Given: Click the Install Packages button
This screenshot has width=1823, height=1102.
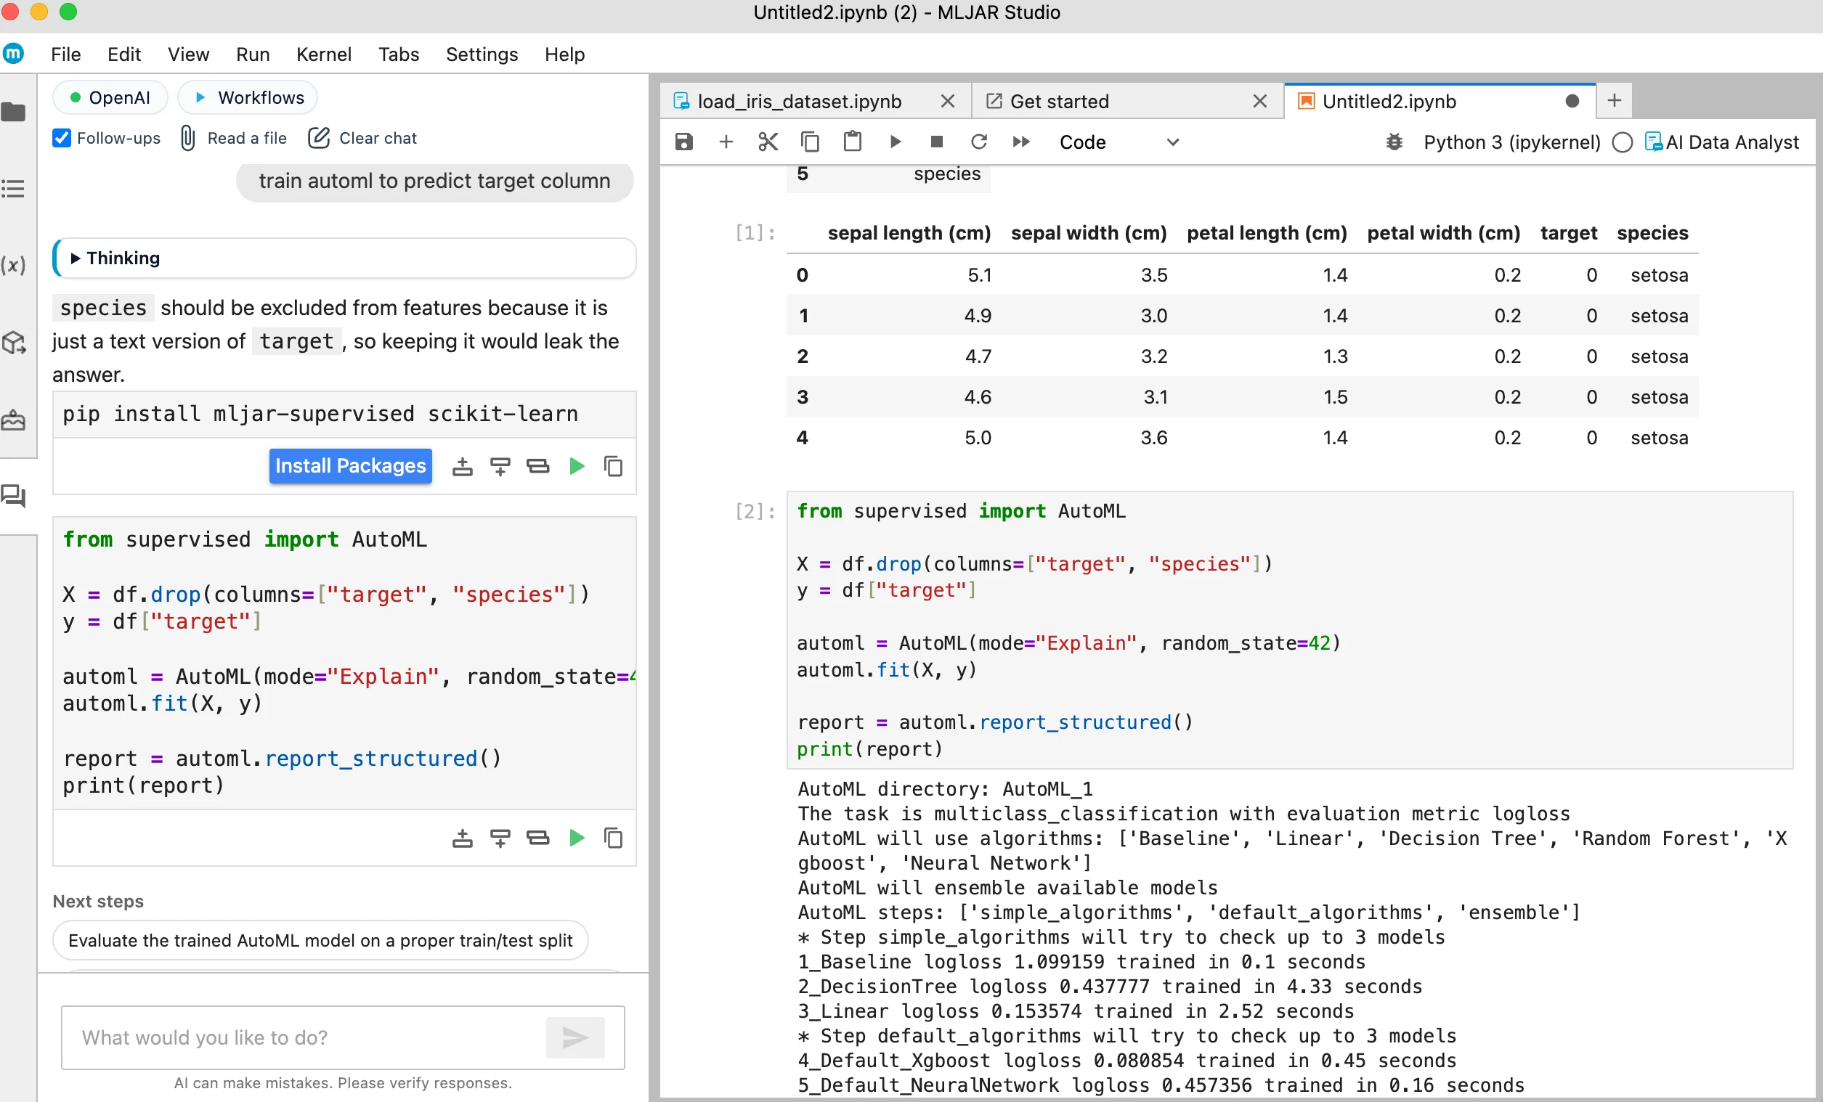Looking at the screenshot, I should [x=351, y=466].
